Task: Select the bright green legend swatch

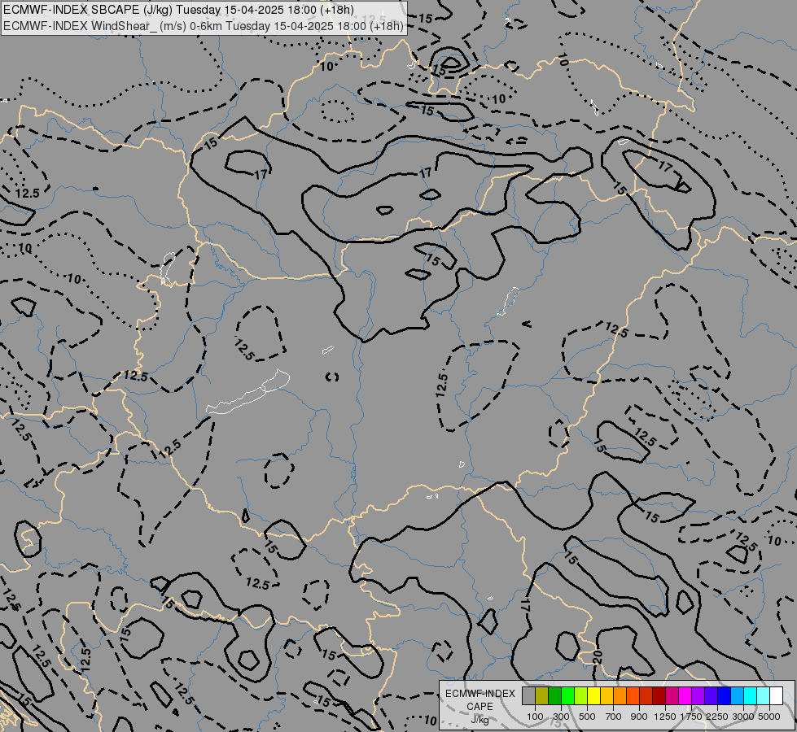Action: (567, 696)
